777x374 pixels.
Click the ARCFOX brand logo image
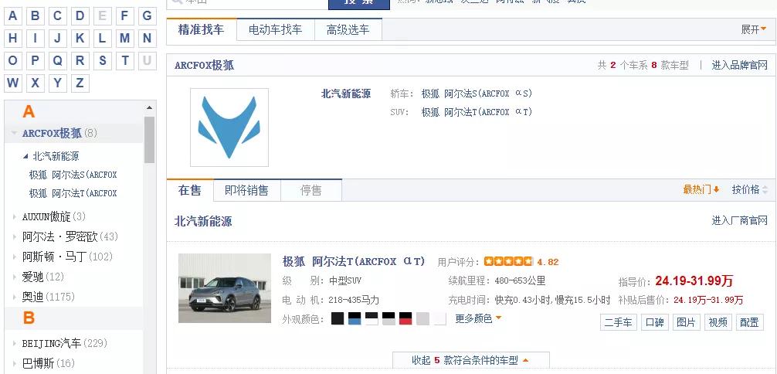(229, 127)
